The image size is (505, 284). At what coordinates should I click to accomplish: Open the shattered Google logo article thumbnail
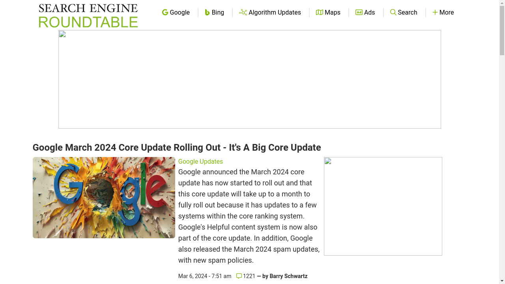pos(104,198)
